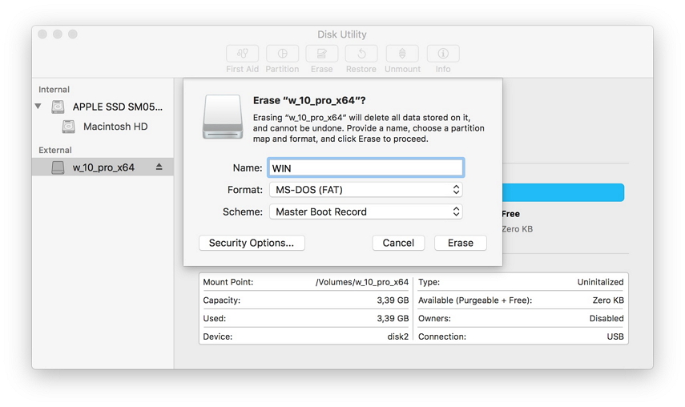Click the w_10_pro_x64 external disk icon
This screenshot has height=407, width=685.
click(x=58, y=167)
